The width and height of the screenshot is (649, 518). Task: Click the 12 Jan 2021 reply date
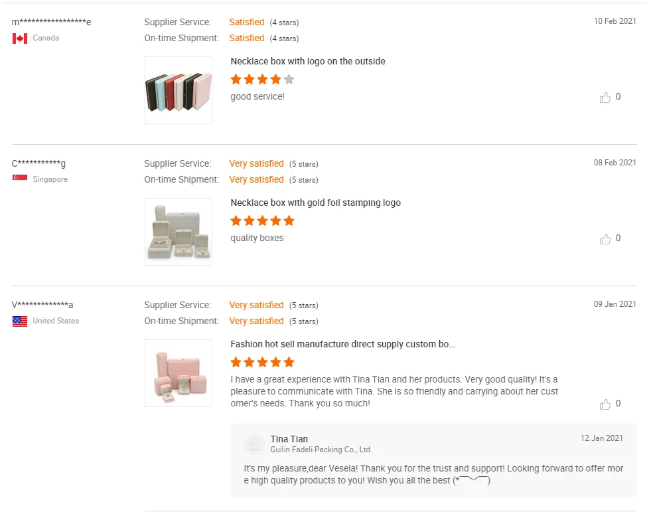click(x=601, y=438)
